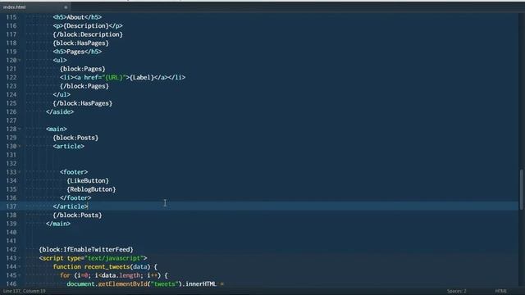This screenshot has height=295, width=525.
Task: Click the {Label} text on line 122
Action: [x=142, y=78]
